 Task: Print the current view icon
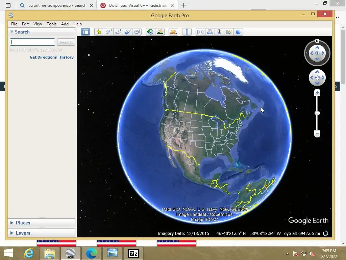[210, 32]
